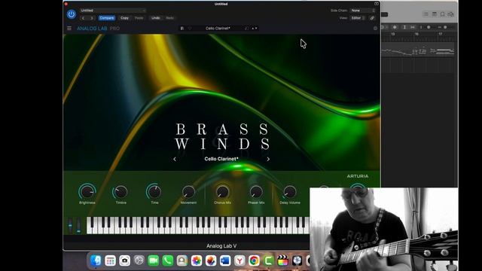Open Camtasia from the Dock

click(x=268, y=260)
